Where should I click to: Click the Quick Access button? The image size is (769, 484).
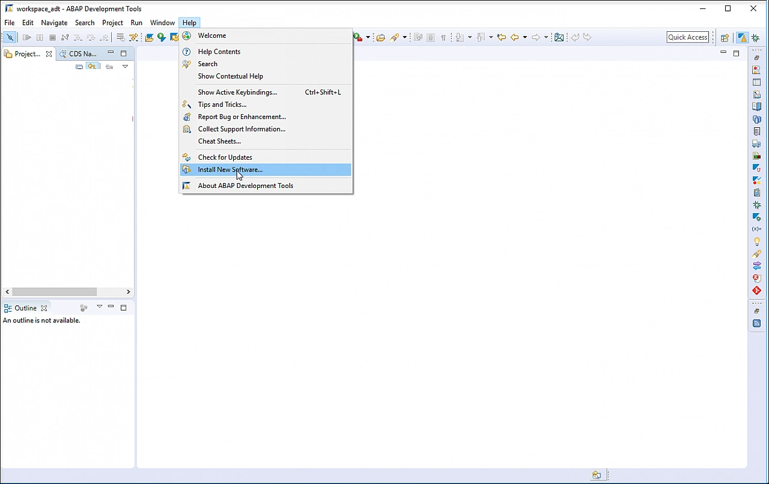point(687,37)
